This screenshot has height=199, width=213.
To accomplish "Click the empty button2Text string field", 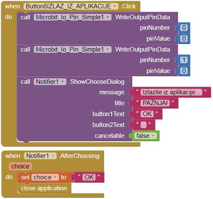I will [x=144, y=125].
